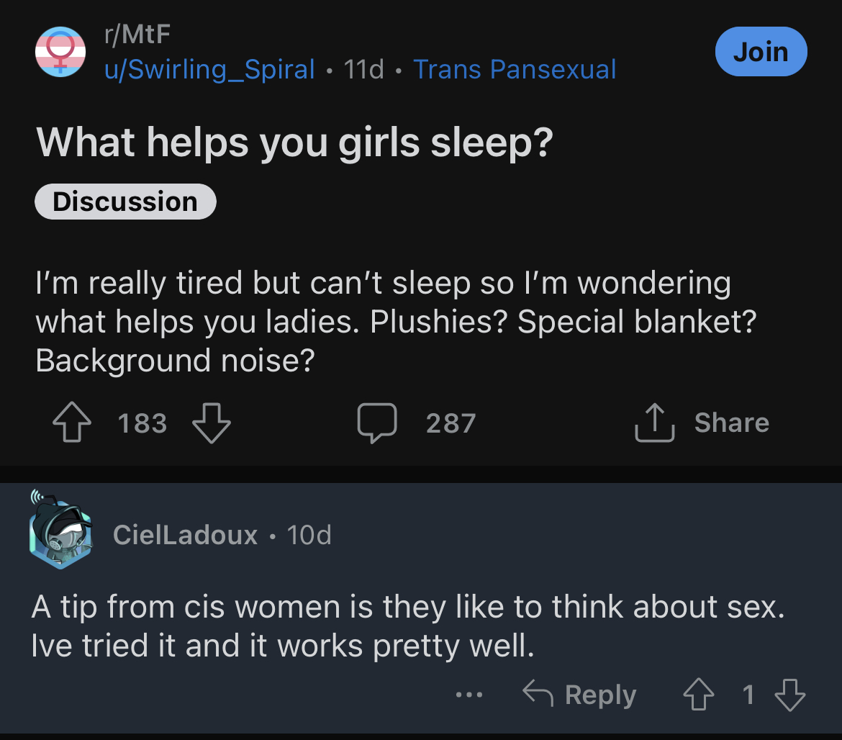Select the Trans Pansexual user flair
Image resolution: width=842 pixels, height=740 pixels.
coord(515,69)
